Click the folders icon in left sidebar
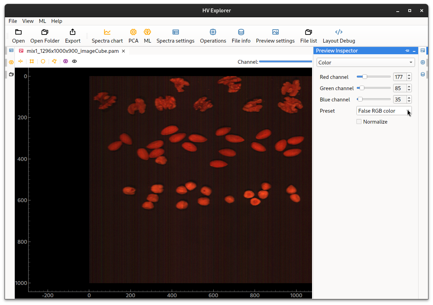The height and width of the screenshot is (305, 433). point(11,74)
